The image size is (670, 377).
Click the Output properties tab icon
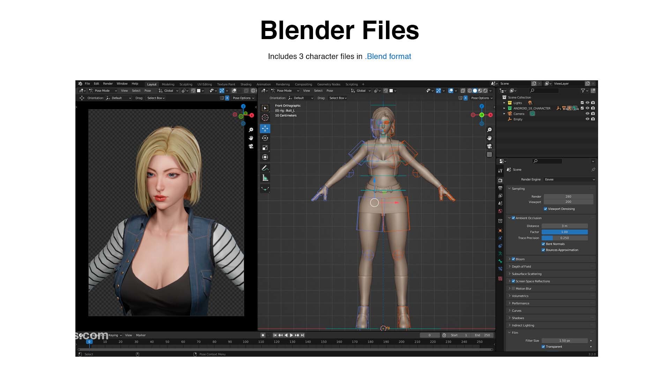[500, 188]
